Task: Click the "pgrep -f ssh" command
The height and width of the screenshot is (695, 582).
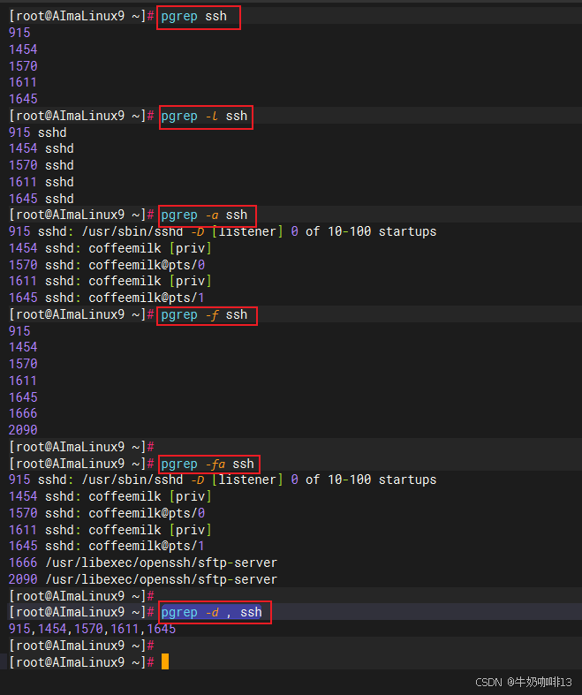Action: click(204, 315)
